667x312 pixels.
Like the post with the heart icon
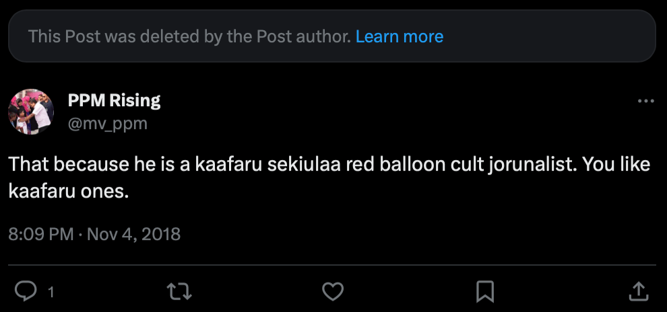click(333, 290)
